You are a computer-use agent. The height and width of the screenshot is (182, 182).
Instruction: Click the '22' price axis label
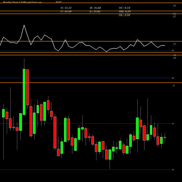173,78
